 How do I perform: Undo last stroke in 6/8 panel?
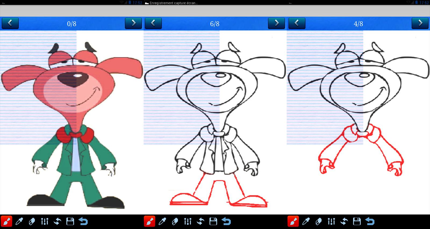pyautogui.click(x=226, y=222)
